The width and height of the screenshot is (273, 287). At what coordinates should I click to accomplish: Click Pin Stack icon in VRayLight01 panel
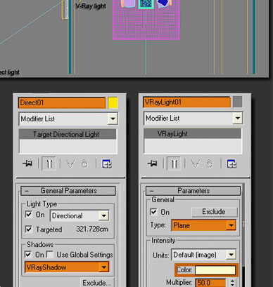(153, 163)
